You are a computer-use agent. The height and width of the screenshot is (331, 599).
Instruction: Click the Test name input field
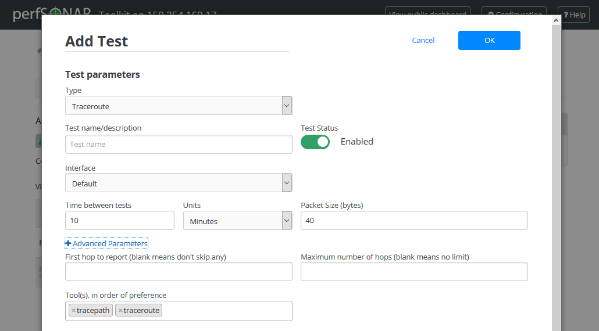point(179,145)
